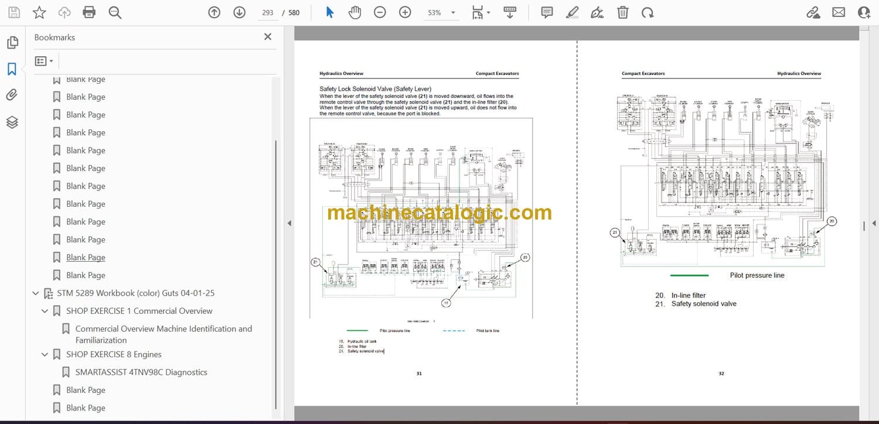Collapse the STM 5289 Workbook bookmark
Screen dimensions: 879x424
(x=36, y=293)
